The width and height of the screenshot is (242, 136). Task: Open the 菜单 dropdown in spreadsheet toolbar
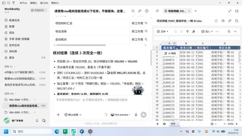point(162,31)
